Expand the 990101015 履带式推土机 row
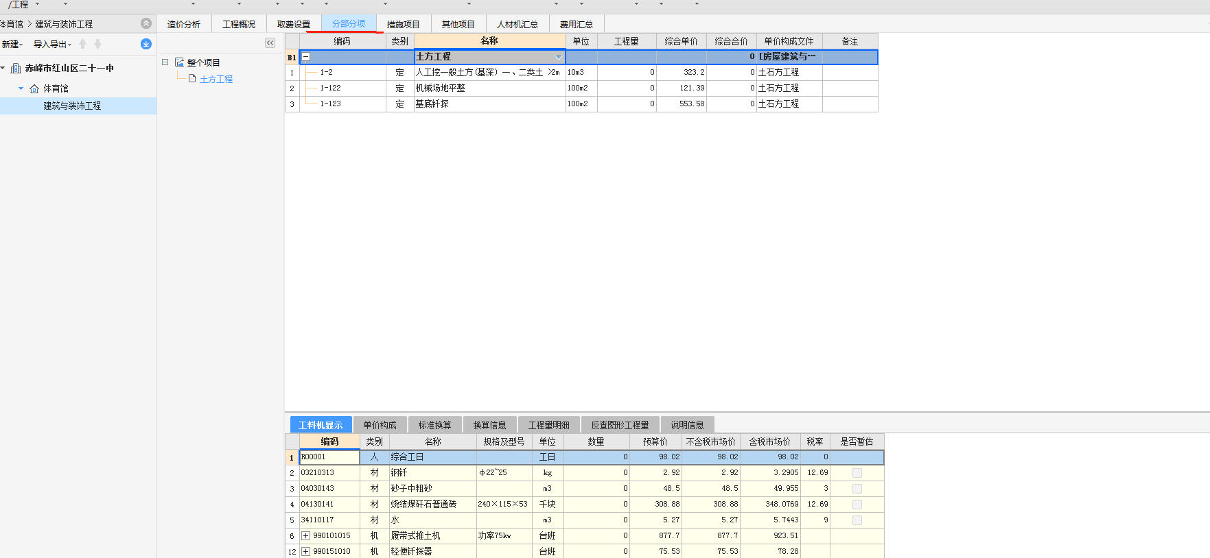Viewport: 1210px width, 558px height. 306,536
